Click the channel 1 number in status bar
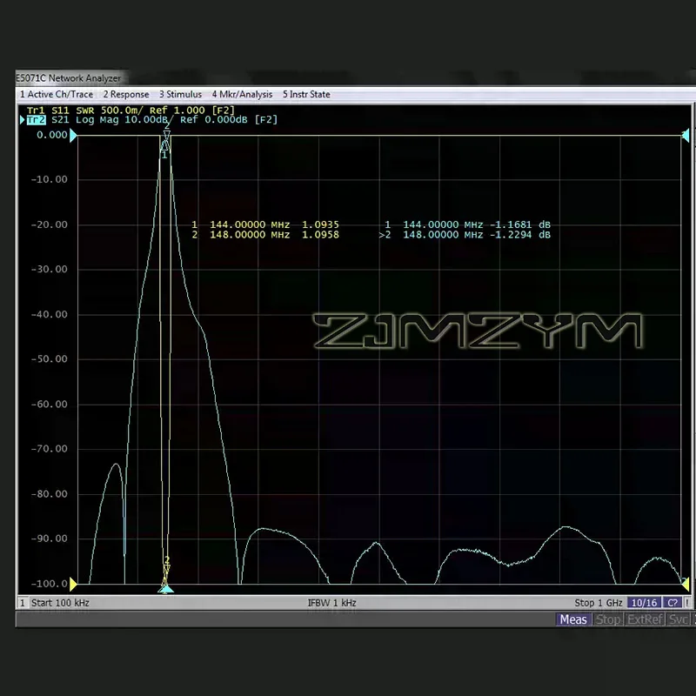The width and height of the screenshot is (696, 696). click(x=23, y=603)
